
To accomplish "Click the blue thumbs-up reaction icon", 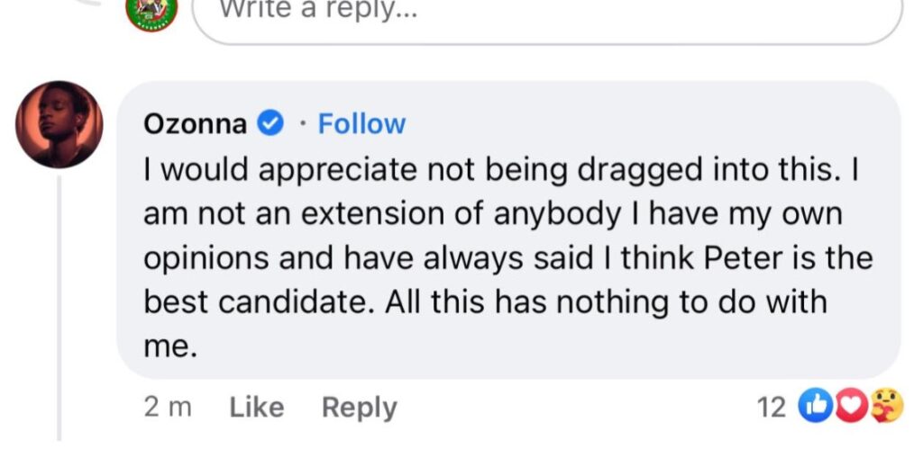I will tap(814, 408).
